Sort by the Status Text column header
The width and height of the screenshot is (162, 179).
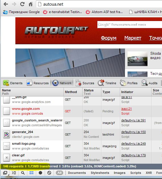click(92, 92)
